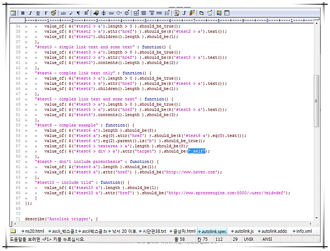This screenshot has width=330, height=251.
Task: Apply Underline tag formatting
Action: pyautogui.click(x=38, y=13)
